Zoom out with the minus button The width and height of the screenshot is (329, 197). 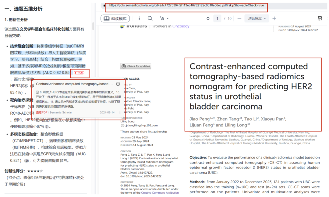(x=239, y=19)
